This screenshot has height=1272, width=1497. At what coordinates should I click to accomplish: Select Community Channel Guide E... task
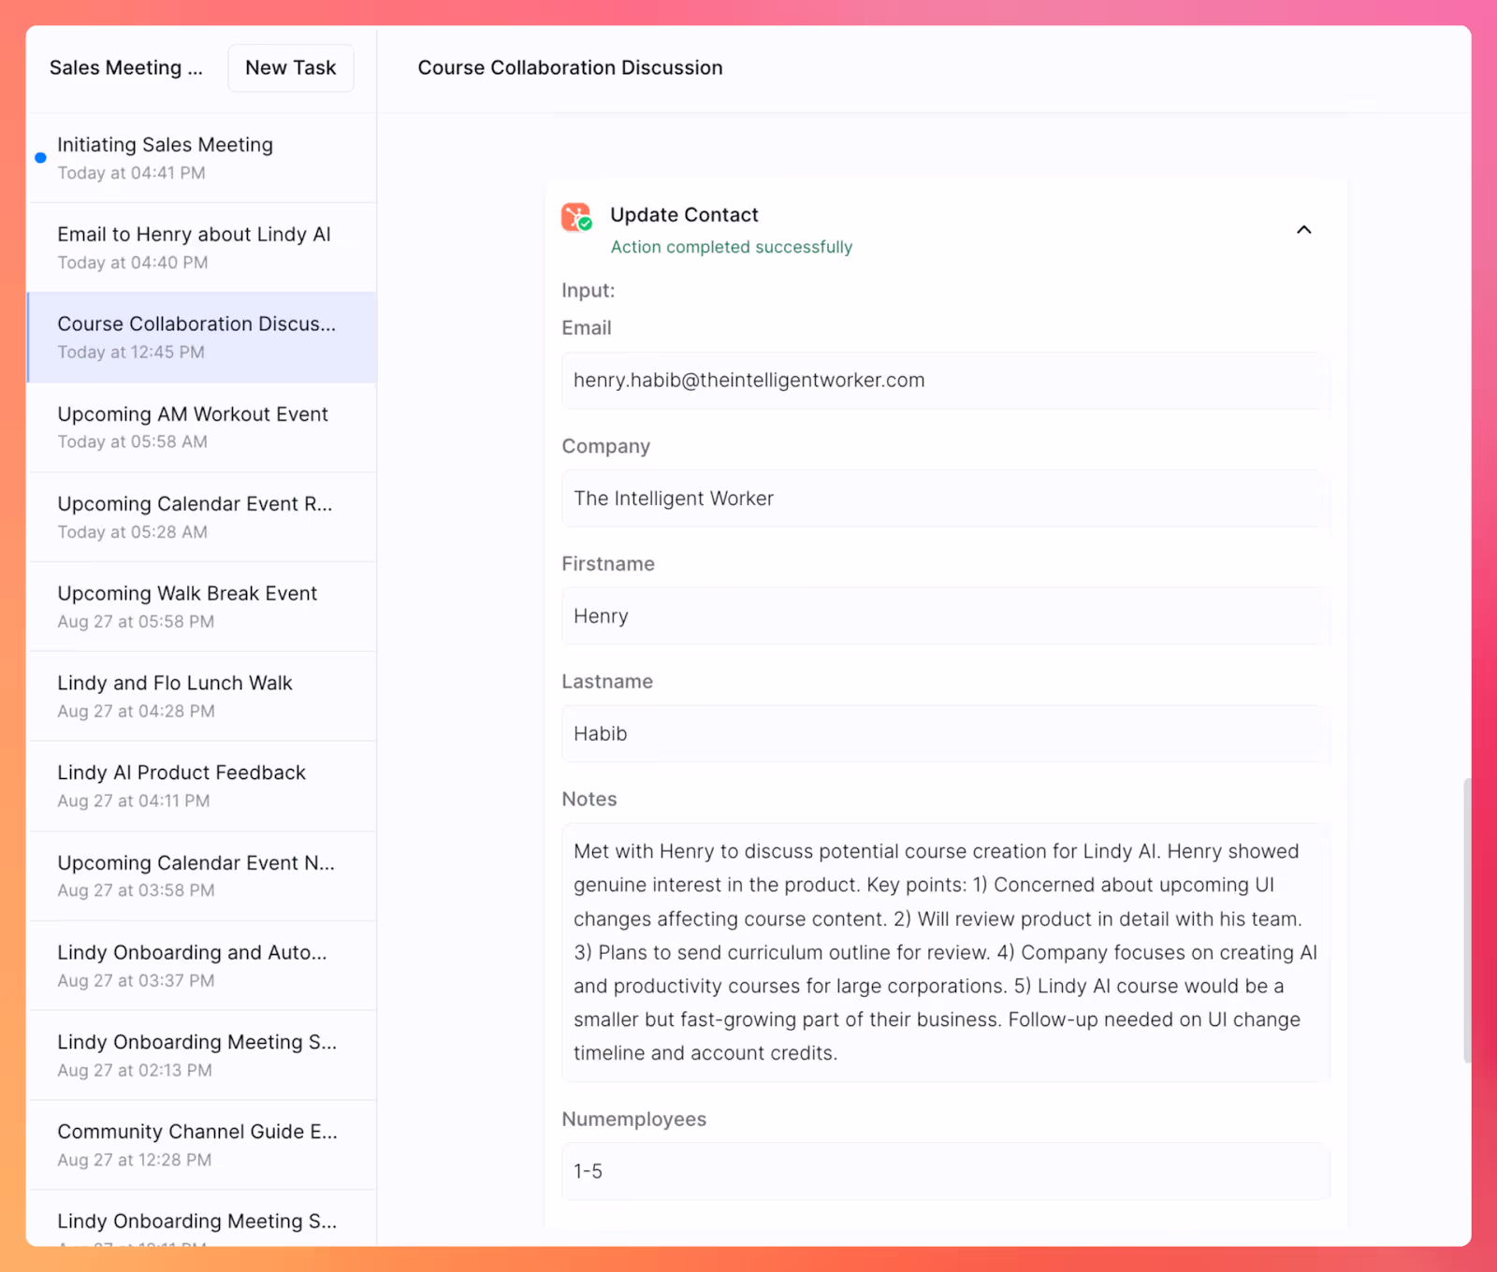[x=202, y=1146]
